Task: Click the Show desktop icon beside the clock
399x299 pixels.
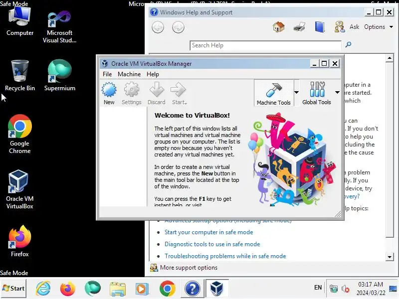Action: (393, 289)
